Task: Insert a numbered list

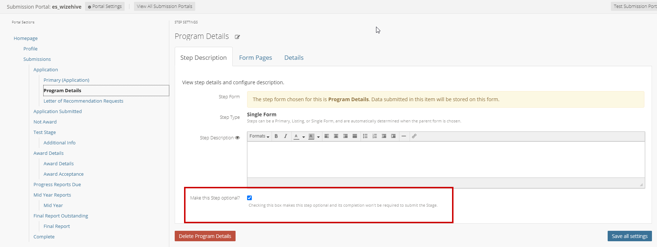Action: pos(375,136)
